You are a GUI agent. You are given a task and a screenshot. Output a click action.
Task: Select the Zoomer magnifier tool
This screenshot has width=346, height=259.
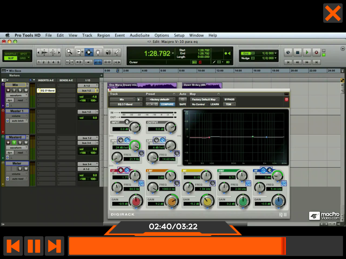click(70, 52)
